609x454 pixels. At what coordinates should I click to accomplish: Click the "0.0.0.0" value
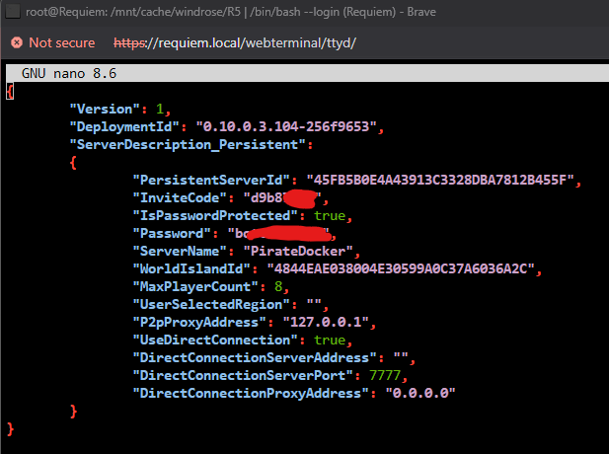(x=420, y=394)
